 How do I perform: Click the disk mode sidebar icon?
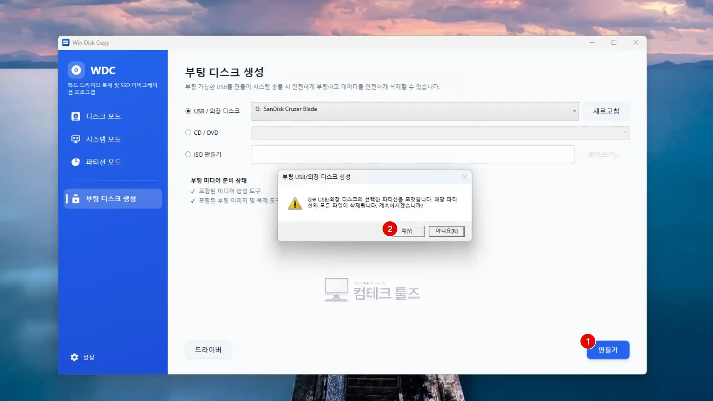pyautogui.click(x=76, y=116)
